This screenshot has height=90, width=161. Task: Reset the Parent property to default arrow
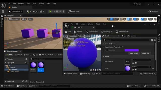[153, 68]
